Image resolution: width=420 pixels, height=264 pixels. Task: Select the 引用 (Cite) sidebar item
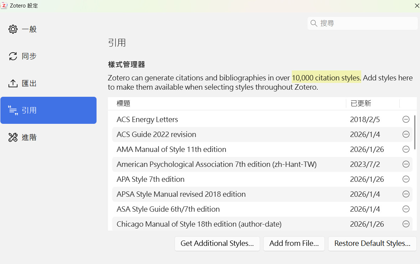tap(48, 110)
